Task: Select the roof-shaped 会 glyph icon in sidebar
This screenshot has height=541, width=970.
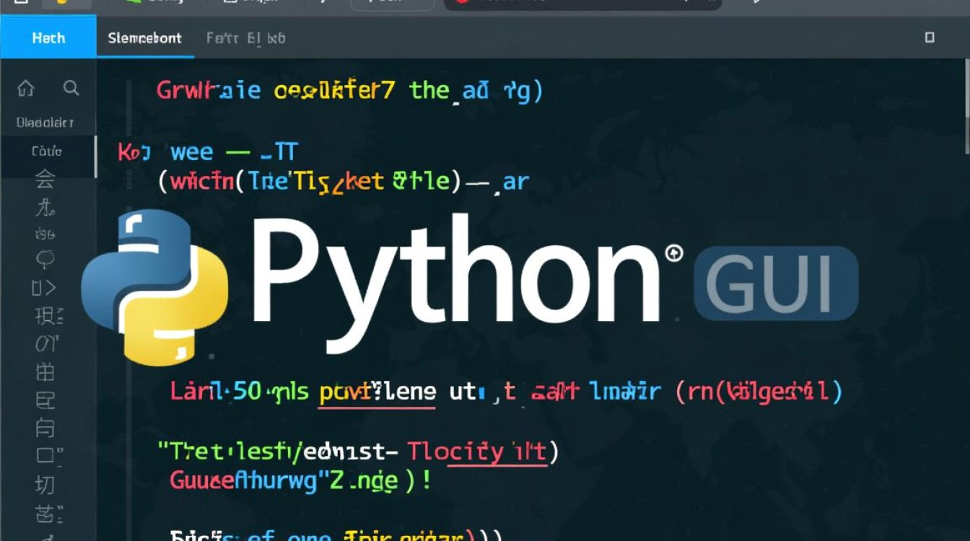Action: (45, 180)
